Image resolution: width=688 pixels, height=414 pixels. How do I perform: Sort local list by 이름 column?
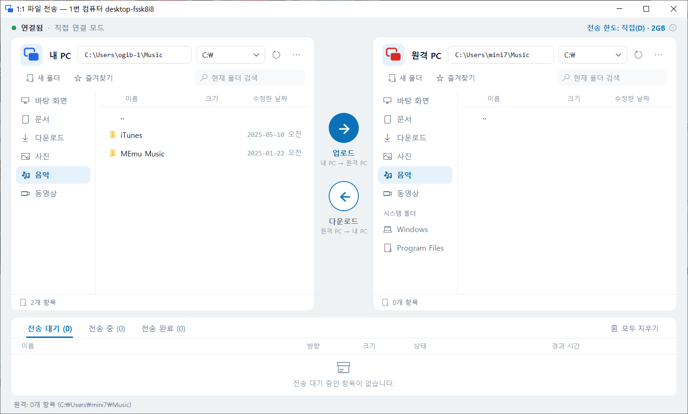click(132, 98)
